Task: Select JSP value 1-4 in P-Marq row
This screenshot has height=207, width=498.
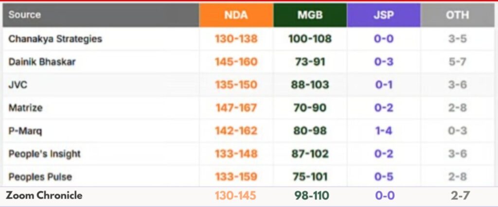Action: coord(384,131)
